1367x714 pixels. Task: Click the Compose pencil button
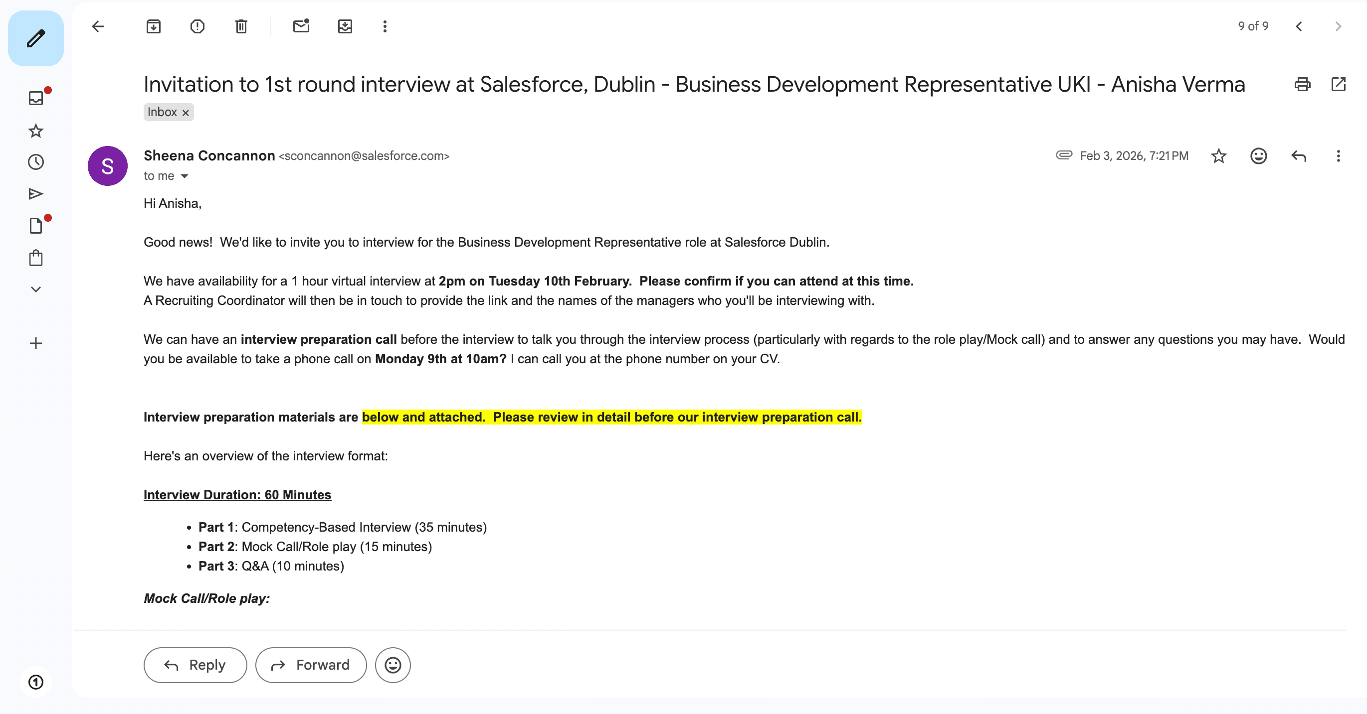click(35, 39)
